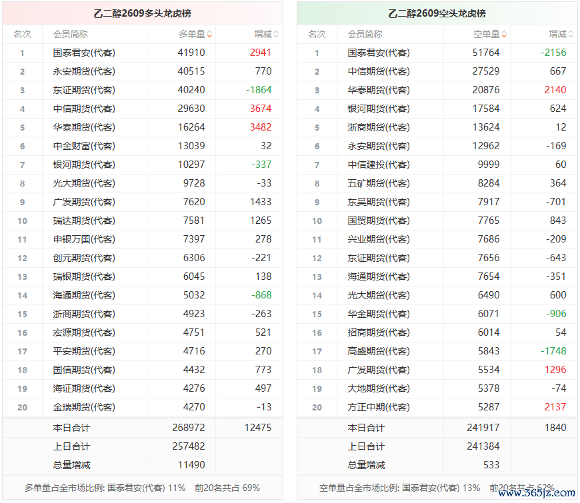Image resolution: width=580 pixels, height=503 pixels.
Task: Select 平安期货(代客) row name
Action: (84, 351)
